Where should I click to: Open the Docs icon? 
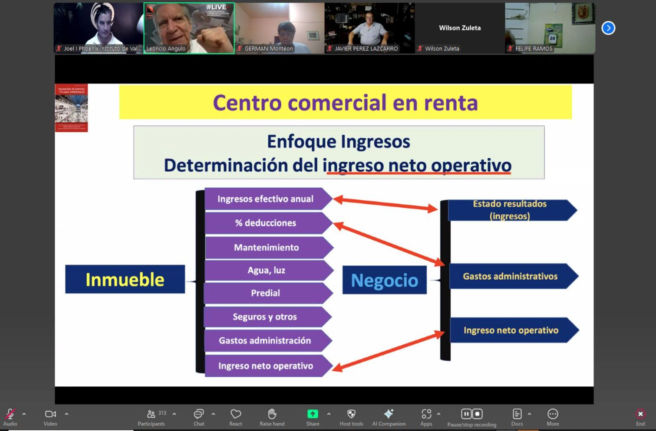click(x=517, y=414)
